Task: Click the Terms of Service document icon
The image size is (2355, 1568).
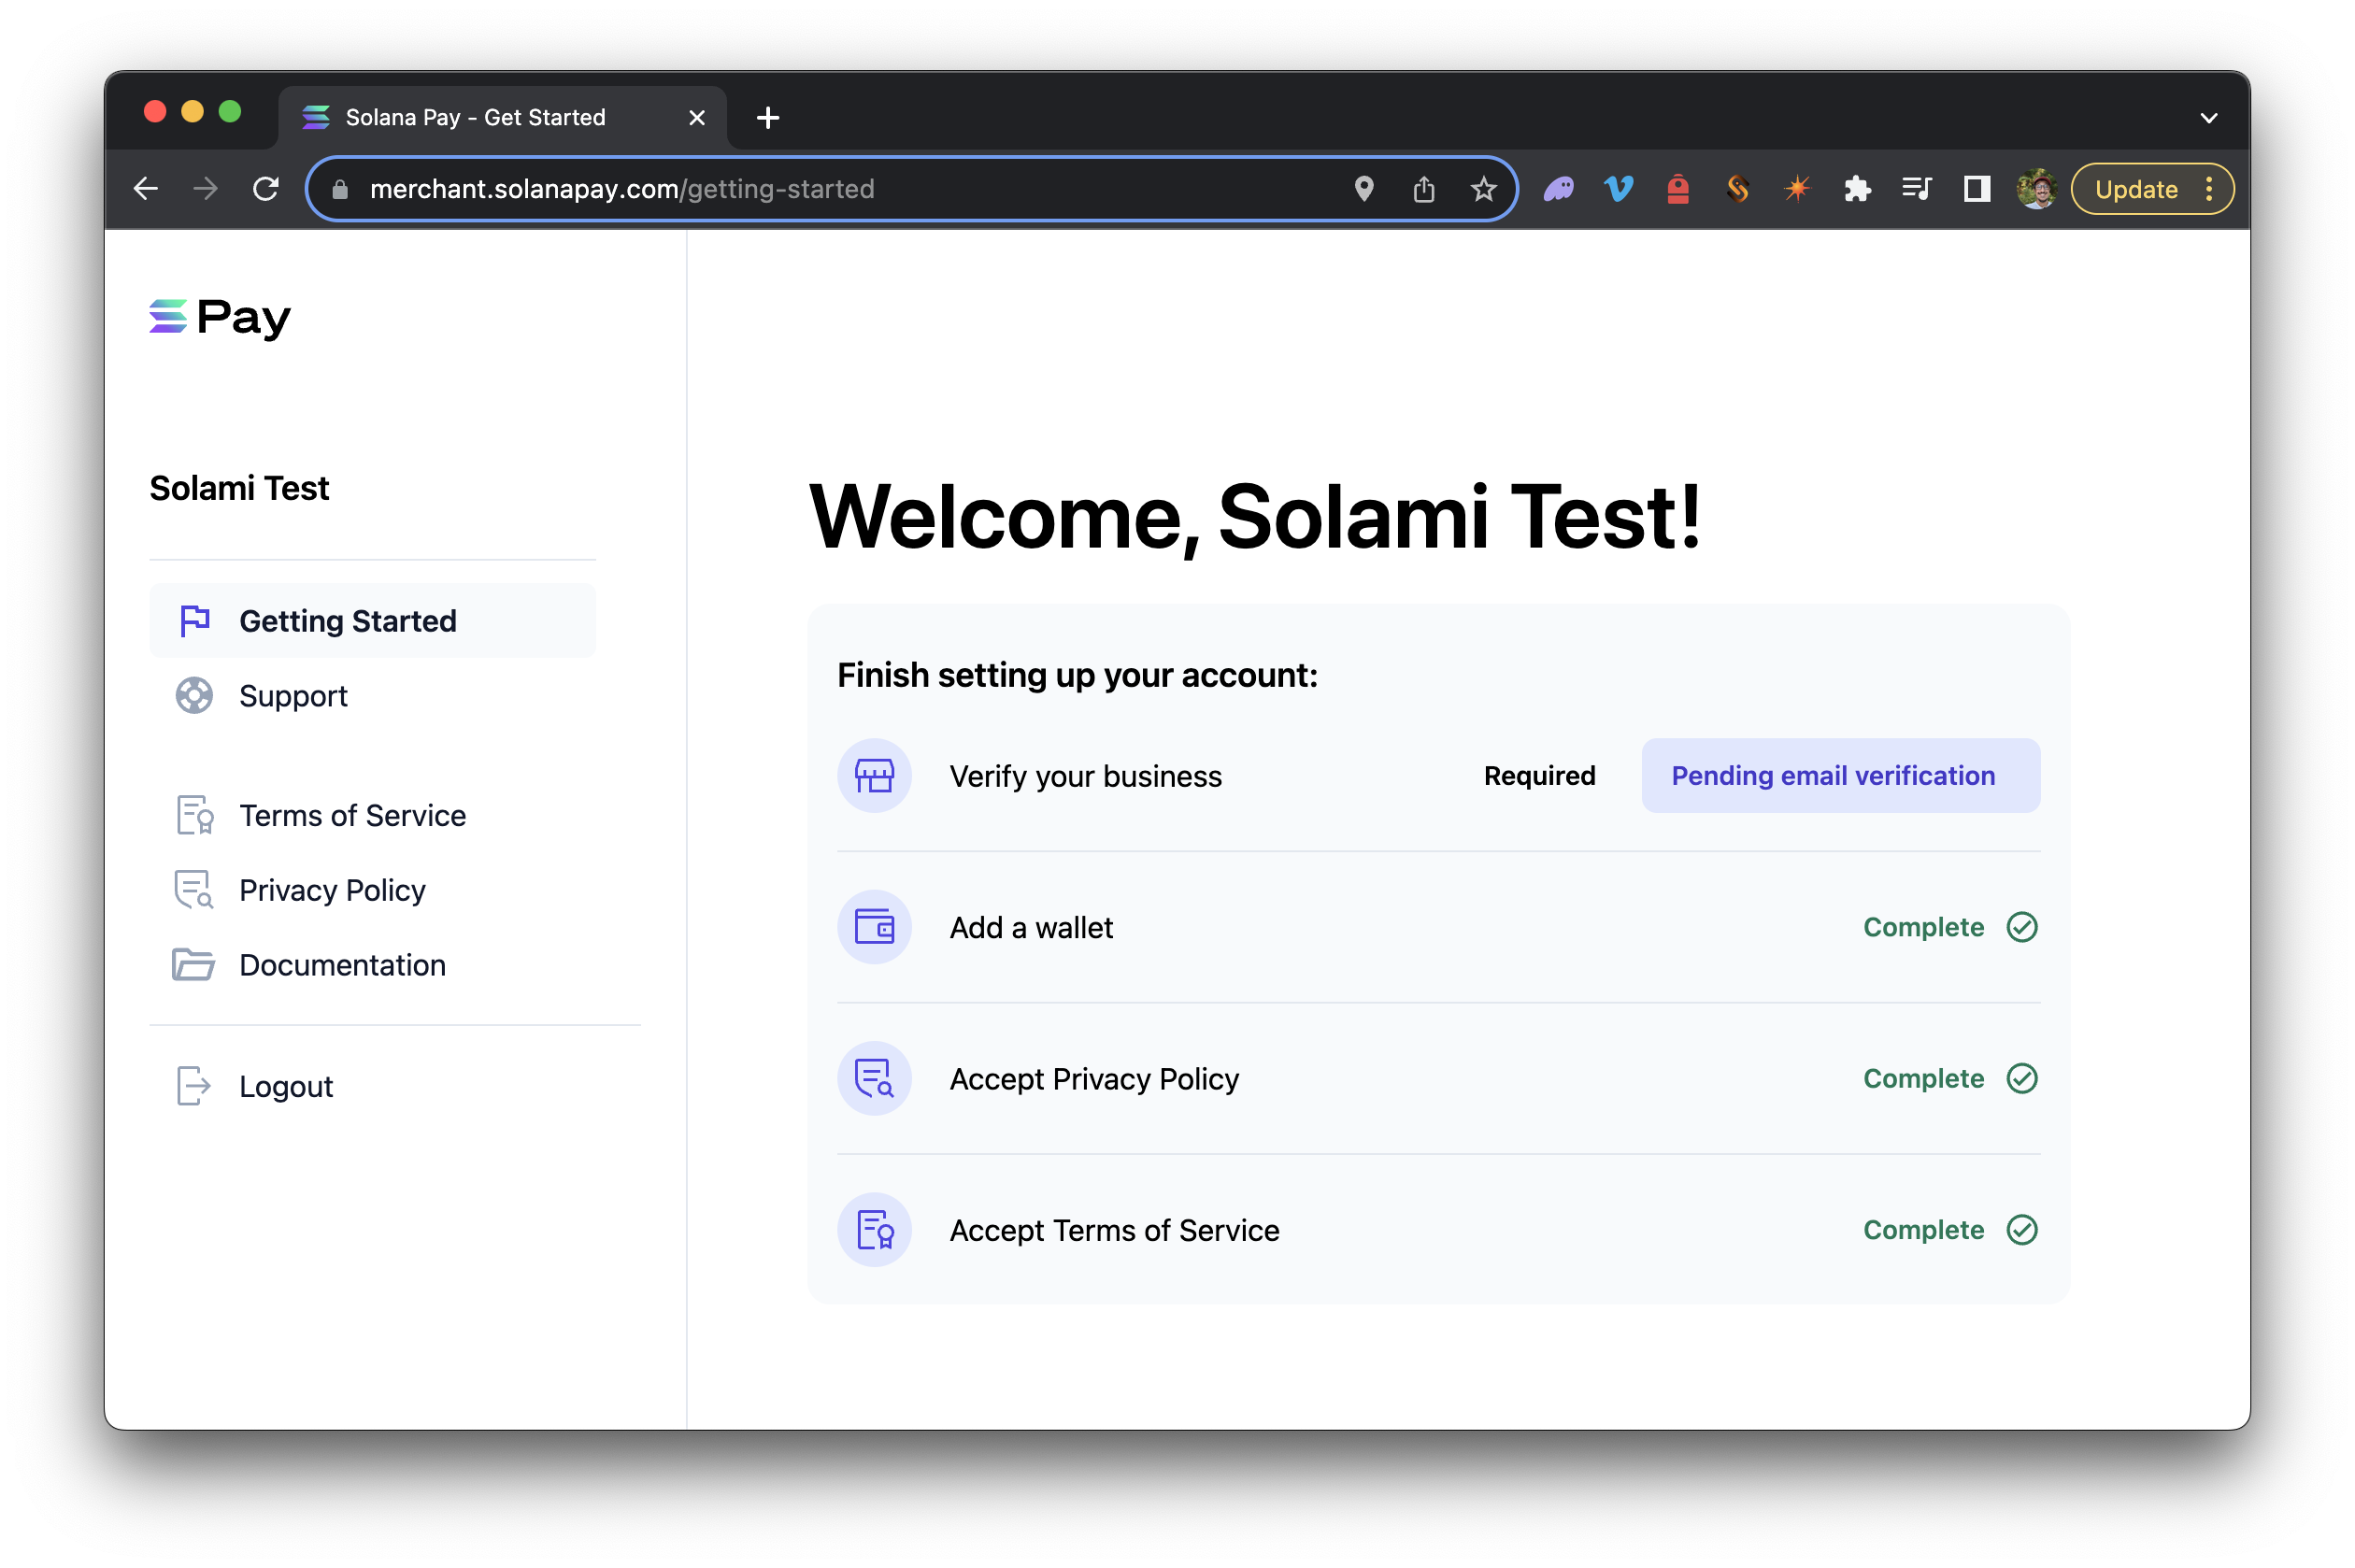Action: 194,815
